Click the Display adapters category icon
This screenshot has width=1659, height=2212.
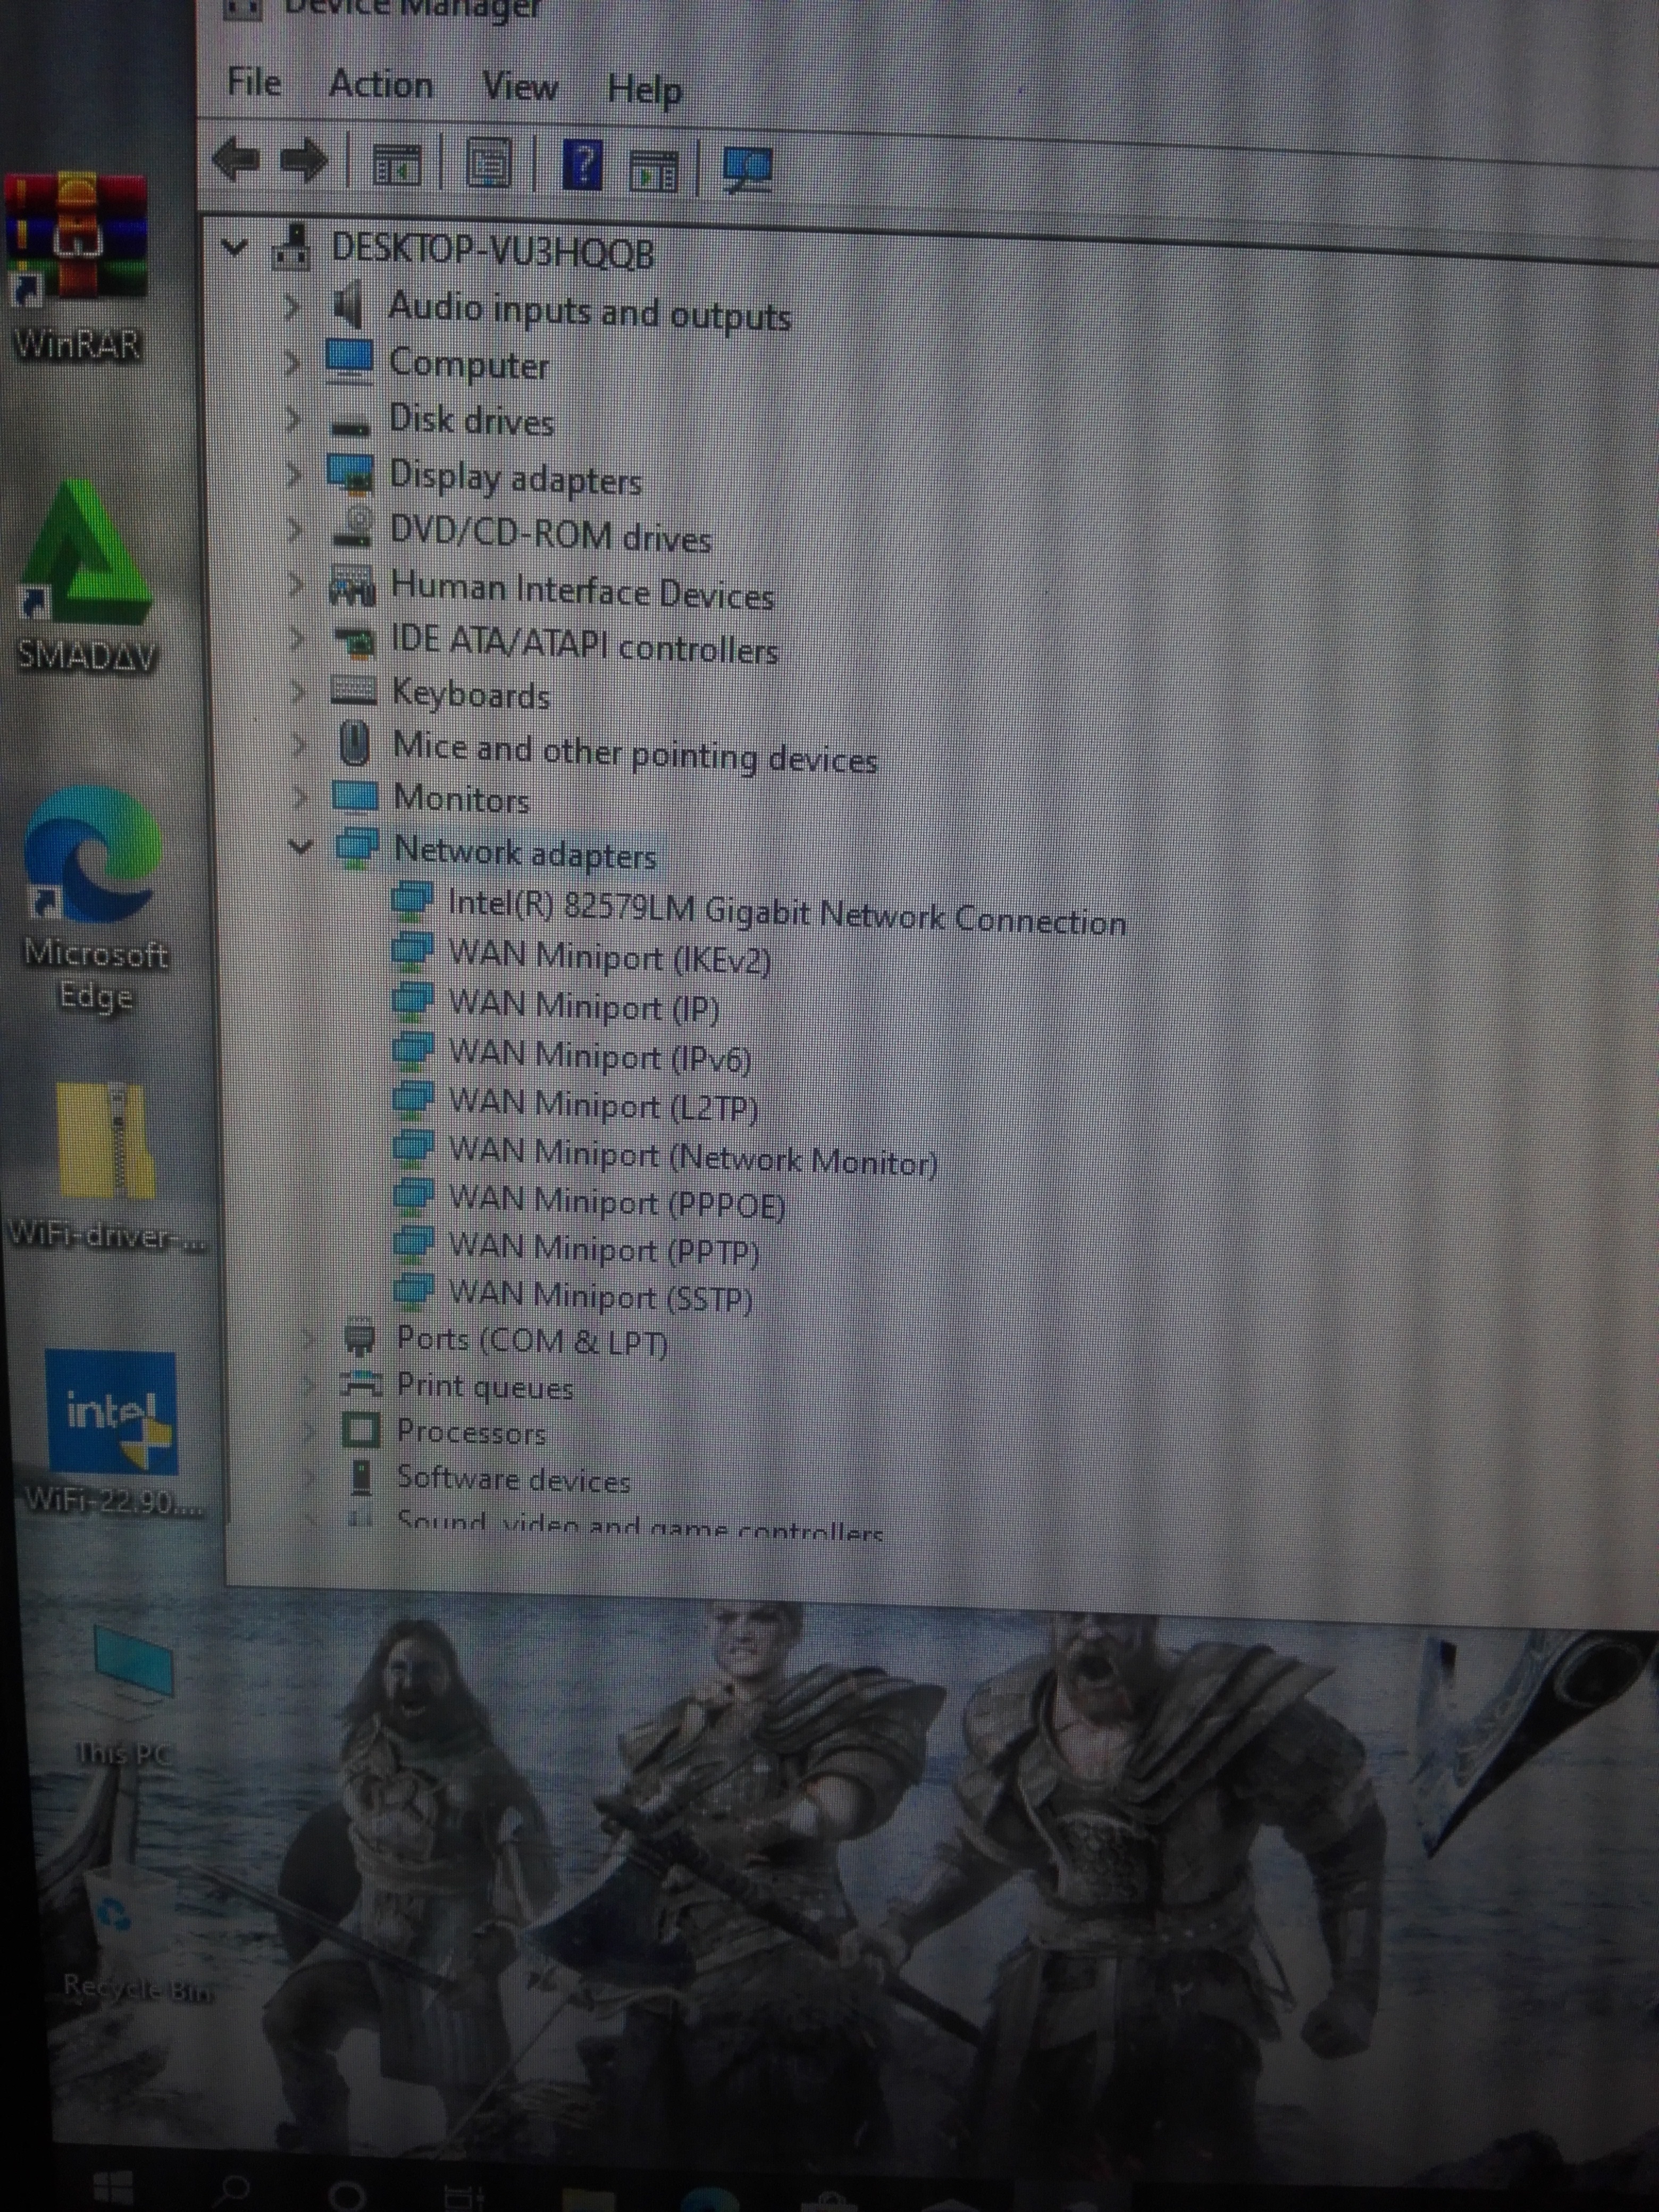click(351, 474)
